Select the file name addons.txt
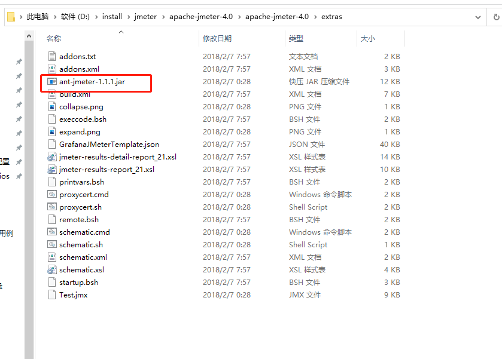502x359 pixels. coord(77,57)
